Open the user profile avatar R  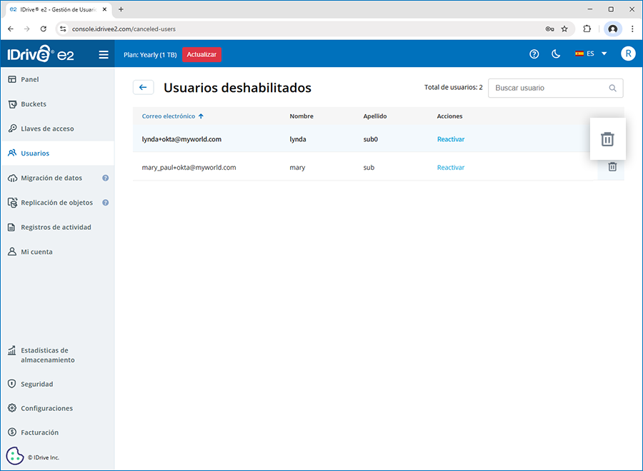pyautogui.click(x=627, y=54)
